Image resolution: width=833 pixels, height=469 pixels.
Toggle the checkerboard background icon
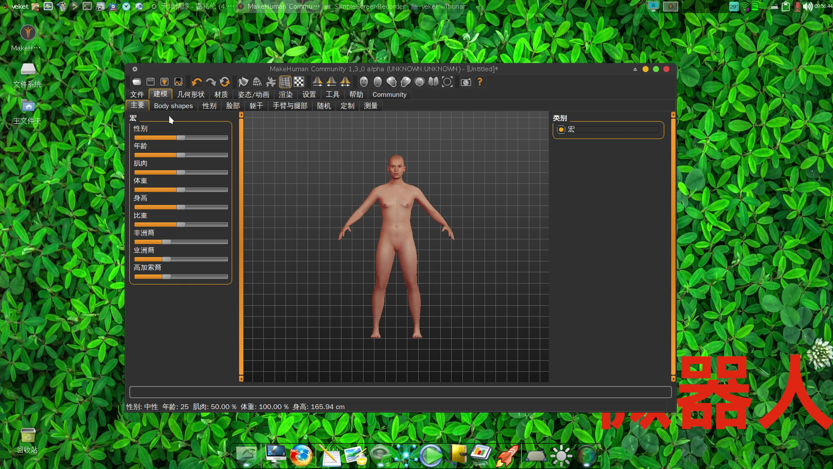pyautogui.click(x=299, y=82)
